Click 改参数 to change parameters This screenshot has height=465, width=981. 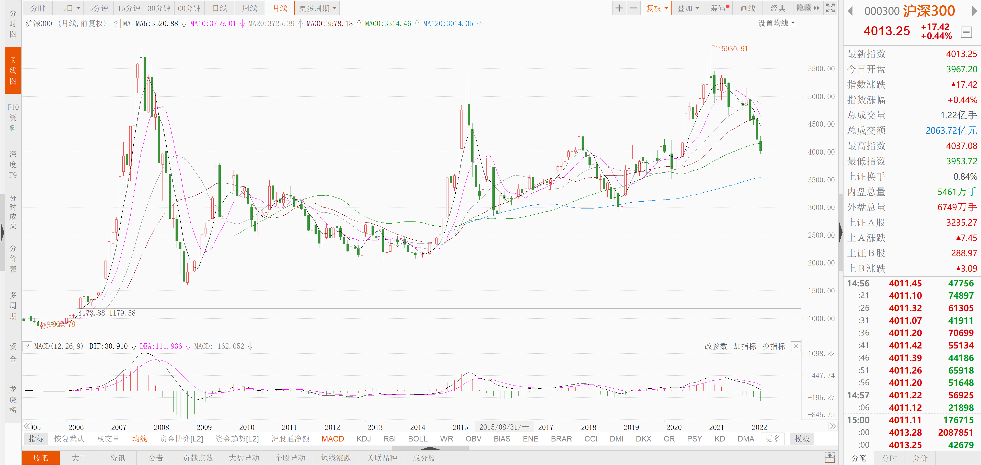tap(715, 346)
